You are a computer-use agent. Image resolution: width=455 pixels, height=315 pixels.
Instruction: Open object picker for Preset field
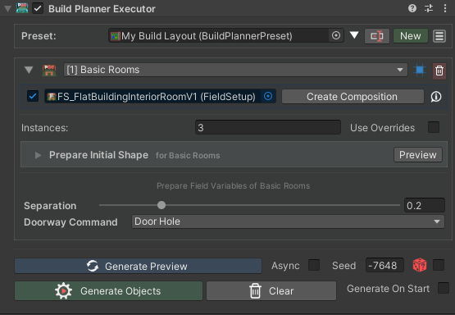336,36
